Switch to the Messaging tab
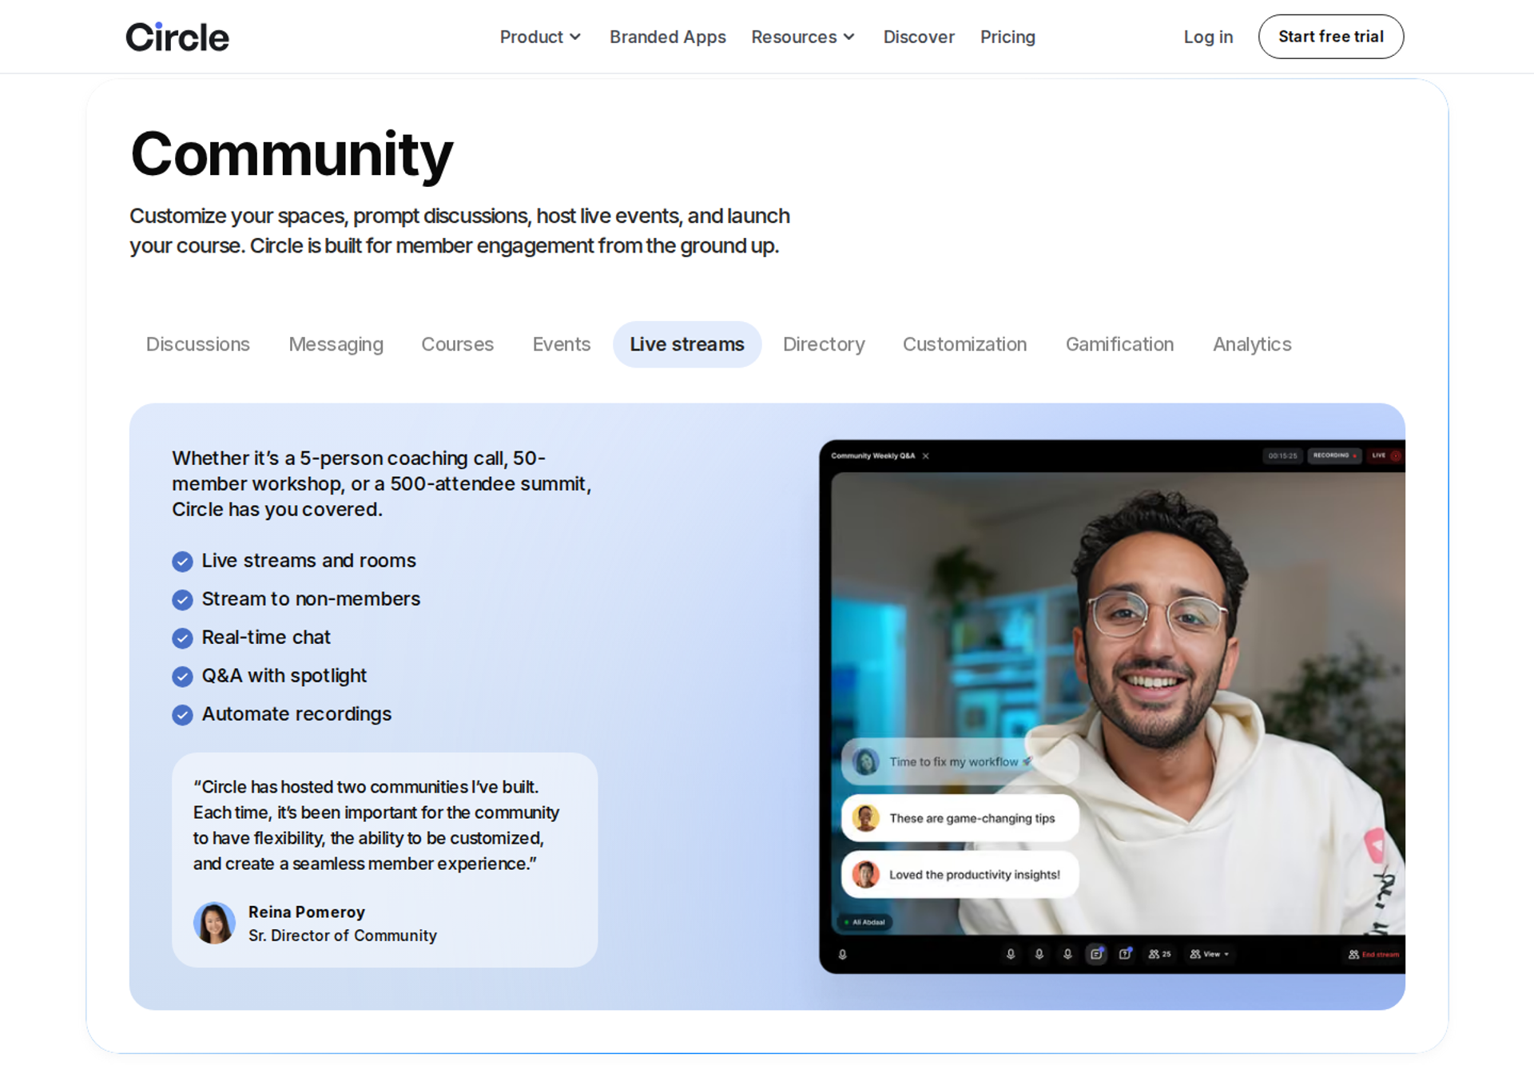The image size is (1534, 1065). point(336,344)
